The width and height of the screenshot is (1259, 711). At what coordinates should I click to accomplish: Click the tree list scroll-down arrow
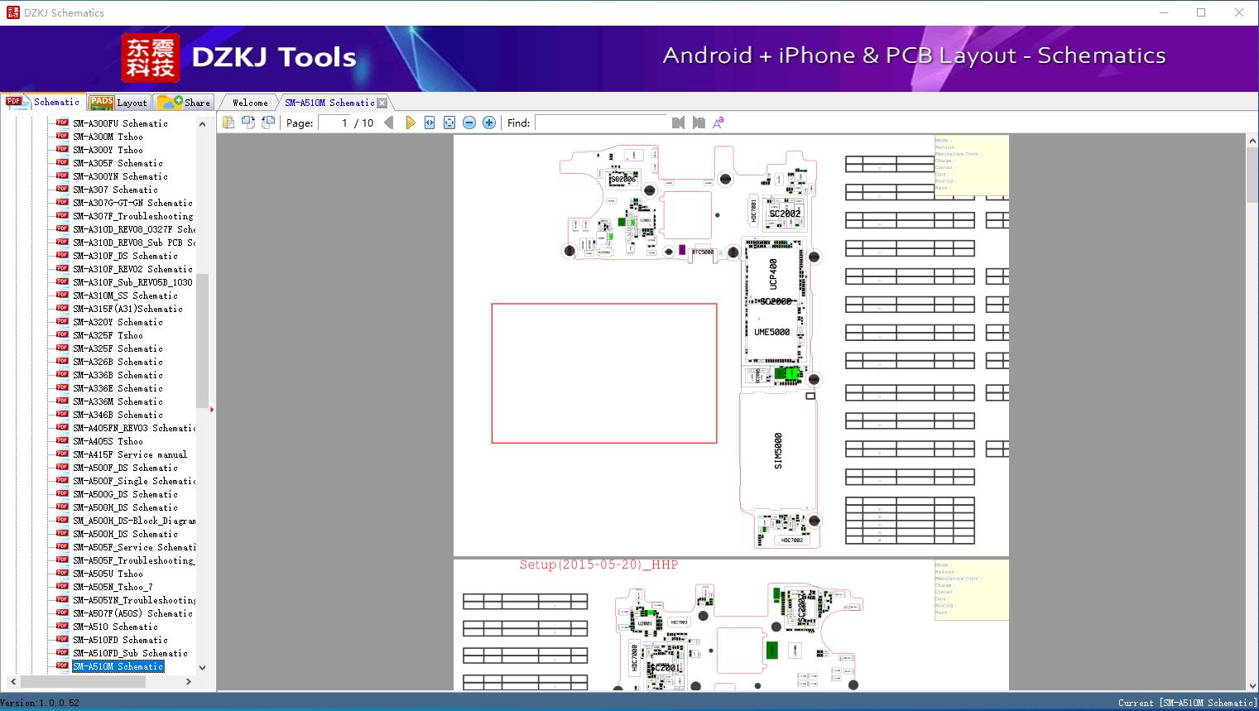202,667
